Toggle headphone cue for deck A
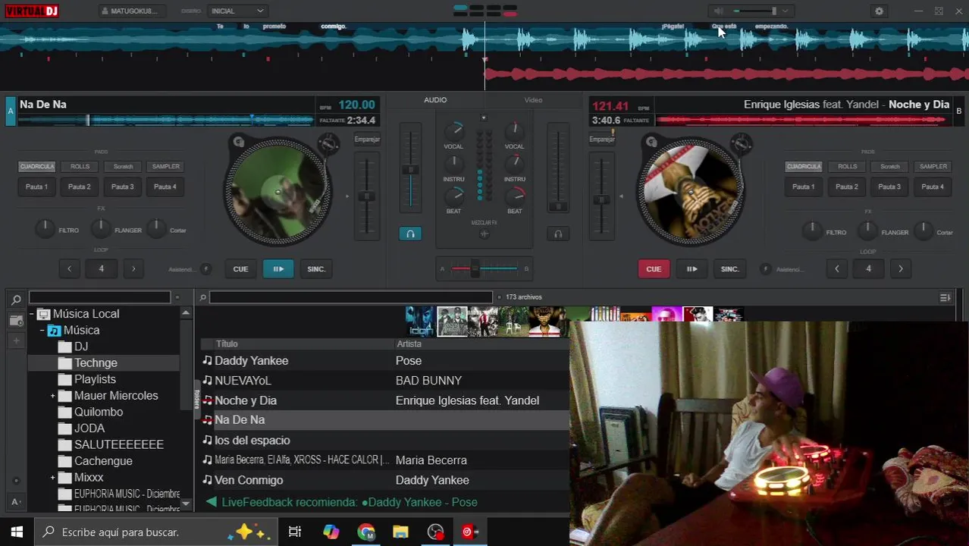This screenshot has width=969, height=546. (410, 234)
